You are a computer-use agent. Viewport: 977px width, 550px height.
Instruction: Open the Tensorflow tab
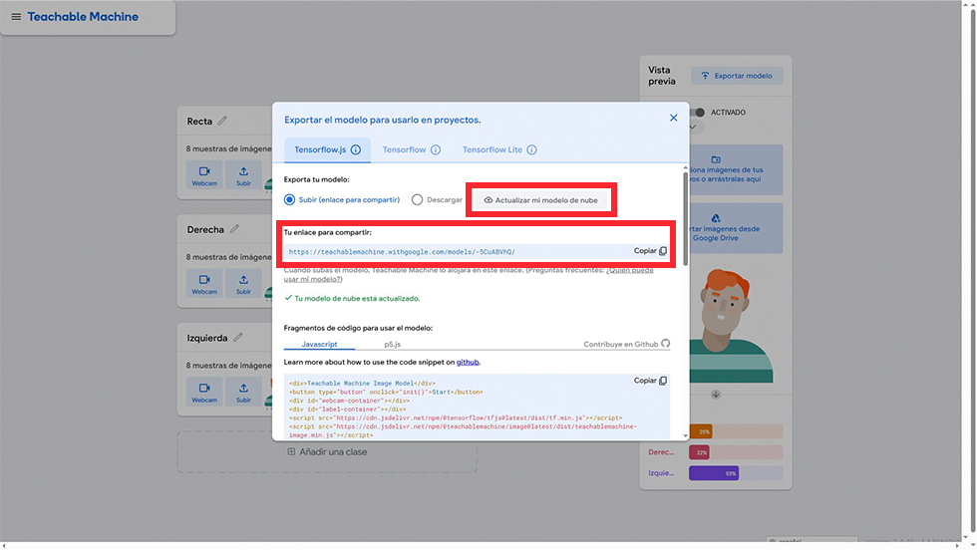pos(404,149)
